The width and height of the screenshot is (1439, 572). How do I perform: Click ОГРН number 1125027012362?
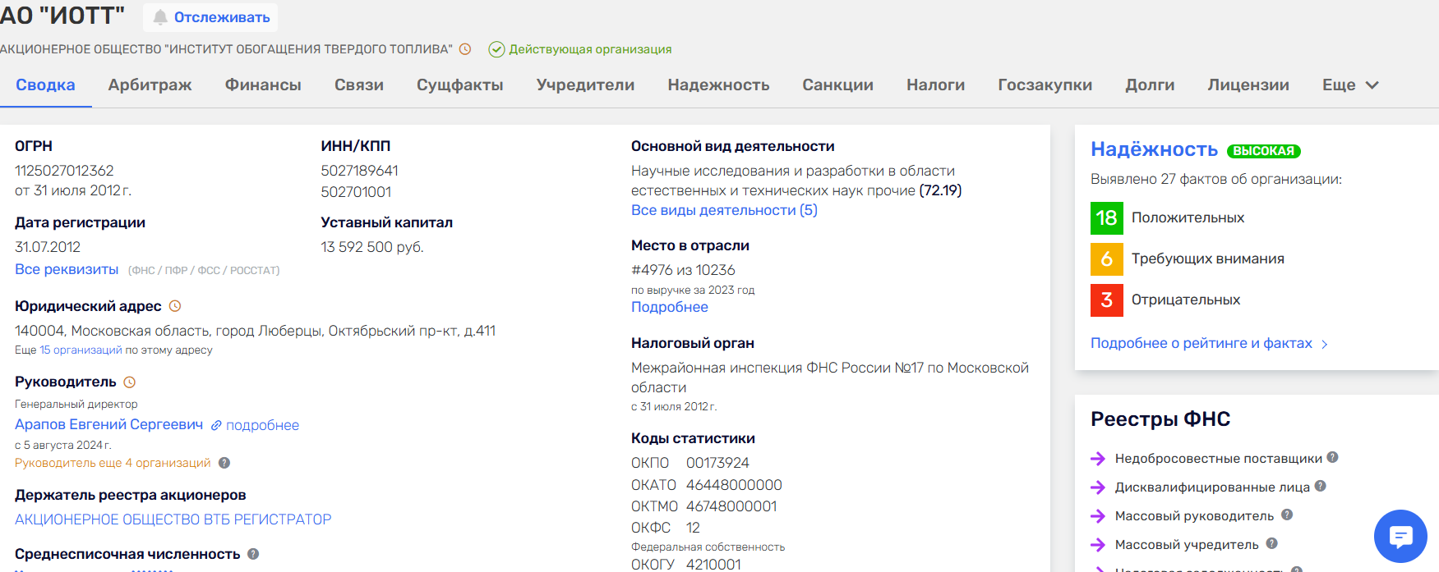tap(64, 171)
